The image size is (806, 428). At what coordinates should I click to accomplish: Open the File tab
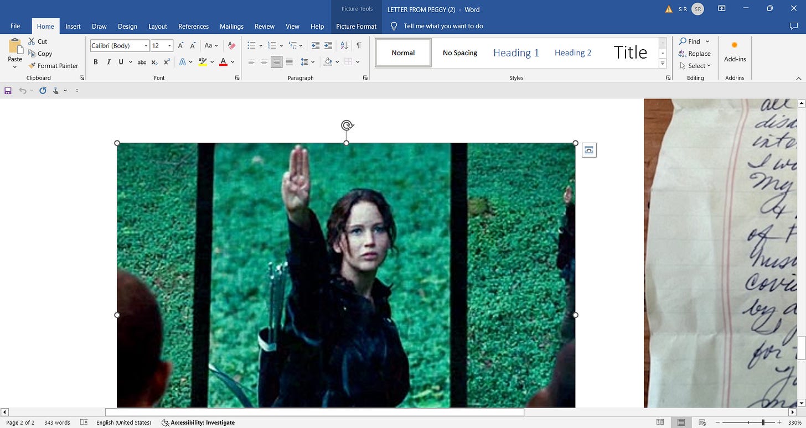pos(15,26)
